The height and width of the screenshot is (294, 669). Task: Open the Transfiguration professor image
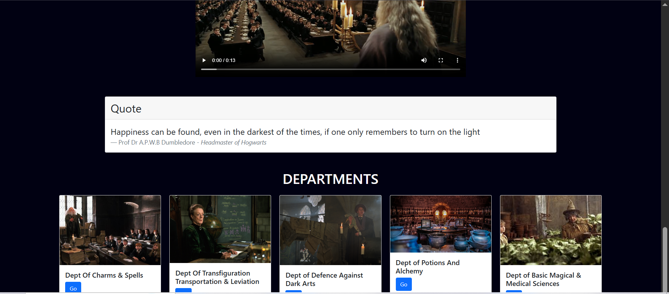point(220,229)
